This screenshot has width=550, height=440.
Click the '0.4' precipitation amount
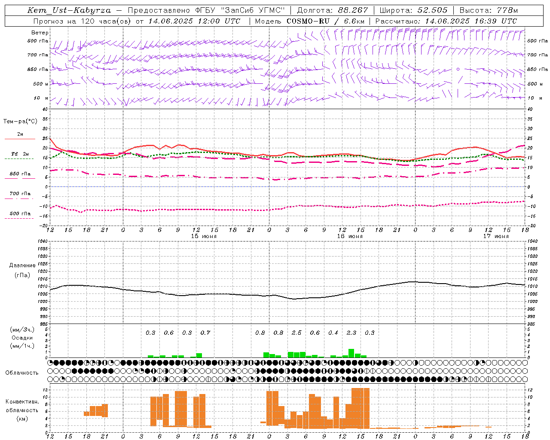tap(333, 333)
